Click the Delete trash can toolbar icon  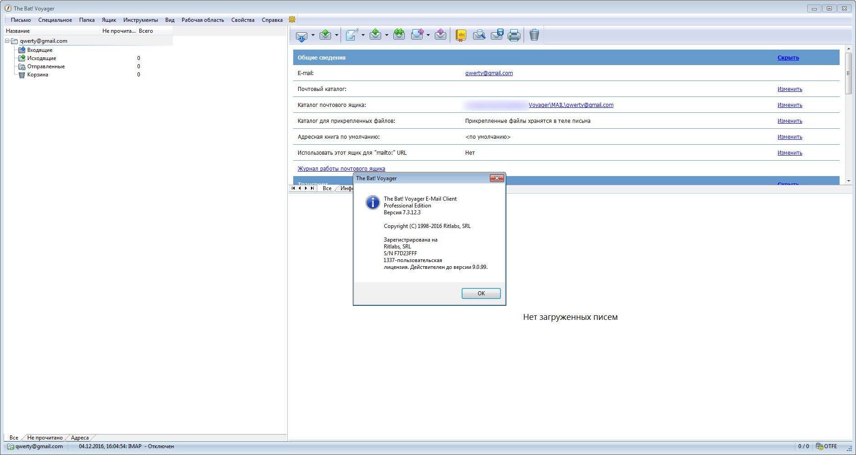pos(535,35)
